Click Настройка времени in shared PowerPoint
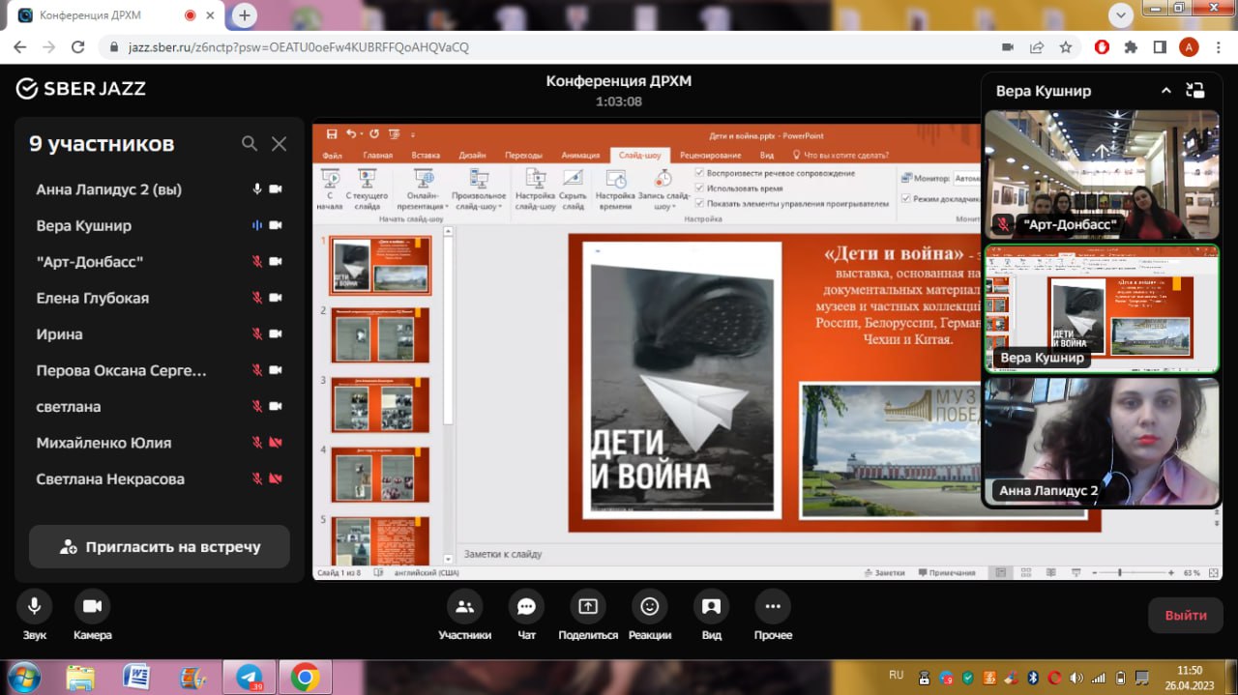 coord(615,188)
